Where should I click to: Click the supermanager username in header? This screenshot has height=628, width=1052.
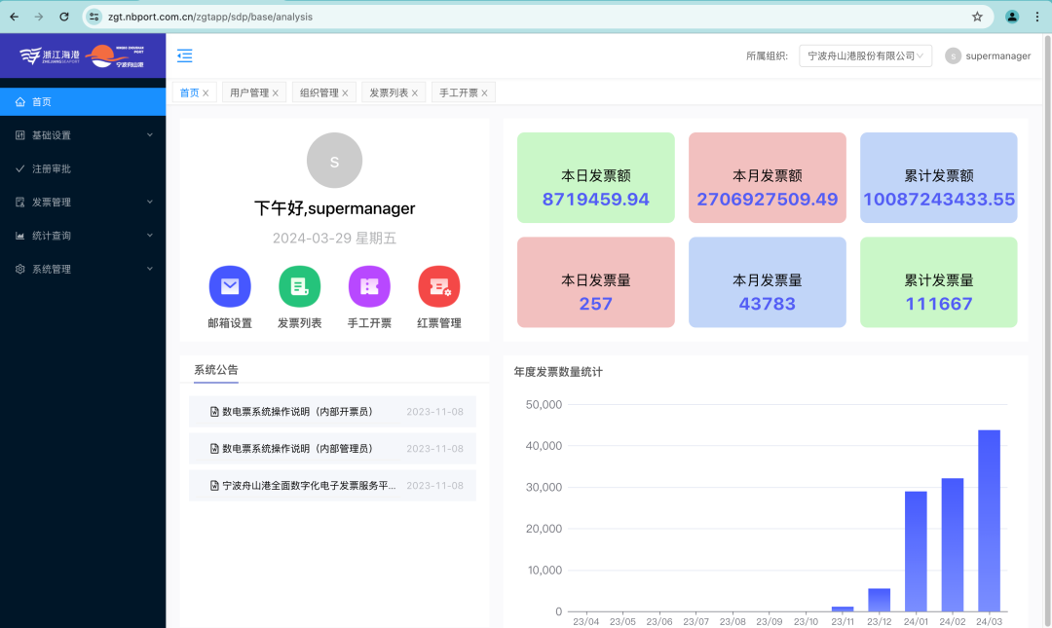tap(998, 56)
